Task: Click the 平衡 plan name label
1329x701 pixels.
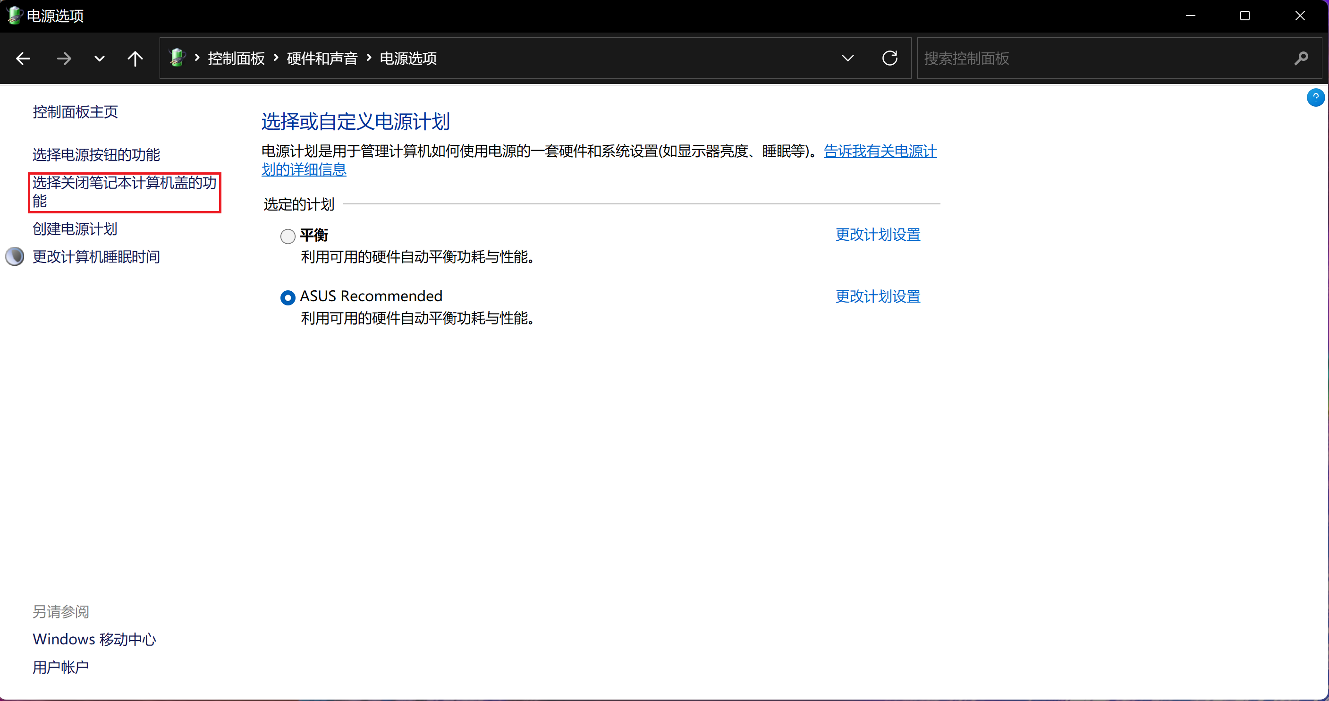Action: click(x=314, y=235)
